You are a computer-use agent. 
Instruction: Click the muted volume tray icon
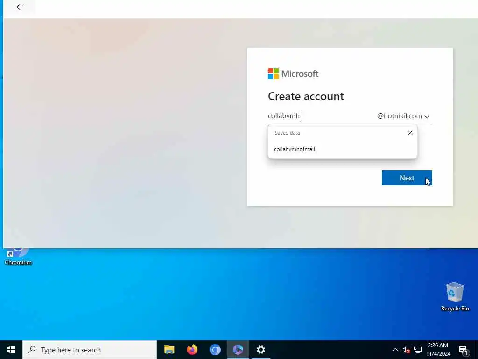pyautogui.click(x=406, y=350)
